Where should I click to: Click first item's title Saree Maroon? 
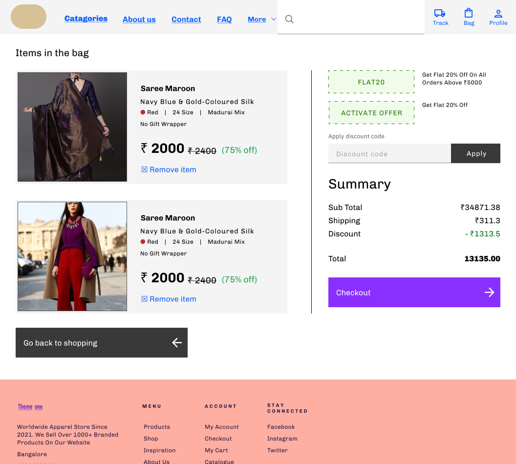tap(168, 88)
